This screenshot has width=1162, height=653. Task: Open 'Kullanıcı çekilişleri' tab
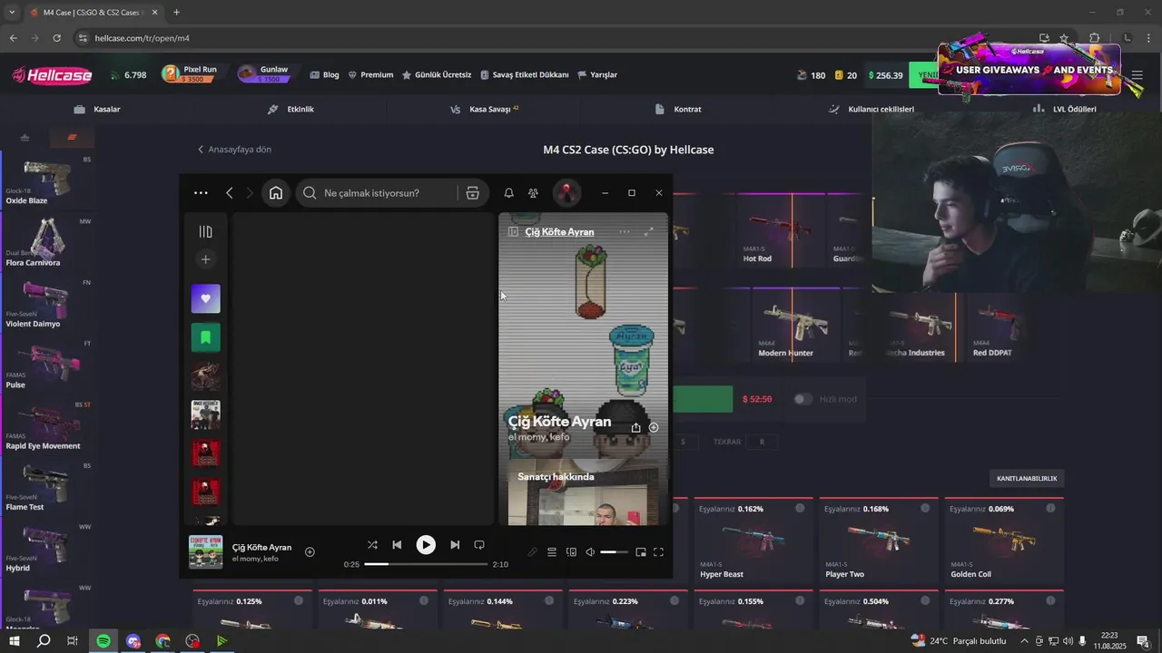pos(871,109)
